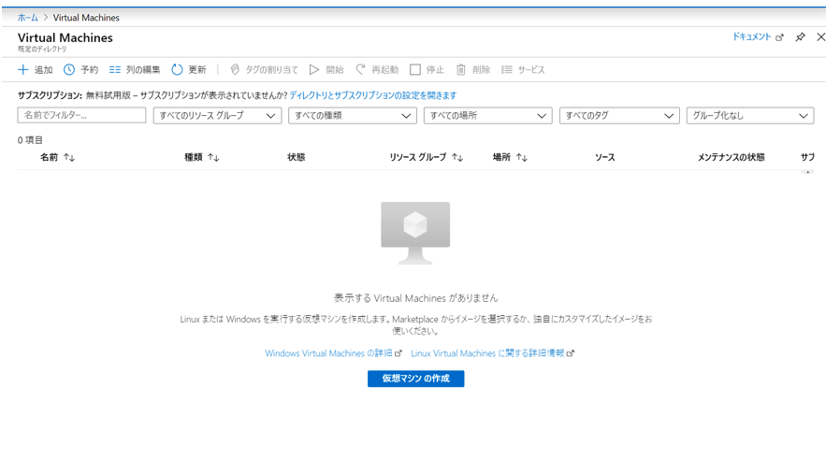The image size is (826, 459).
Task: Go to ホーム breadcrumb link
Action: point(28,18)
